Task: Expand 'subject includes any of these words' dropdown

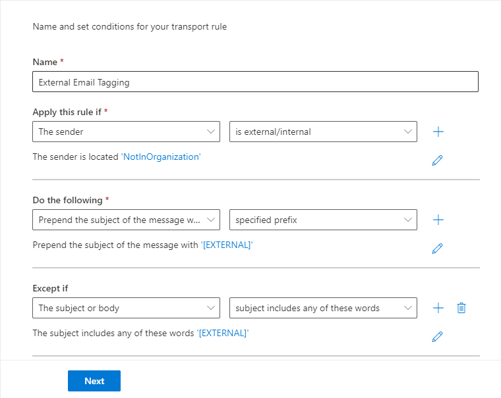Action: [323, 308]
